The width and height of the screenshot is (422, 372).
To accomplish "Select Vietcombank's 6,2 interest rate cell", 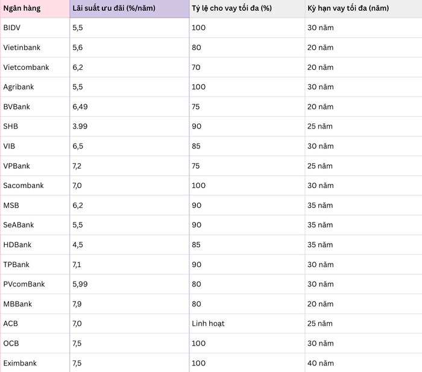I will point(130,67).
